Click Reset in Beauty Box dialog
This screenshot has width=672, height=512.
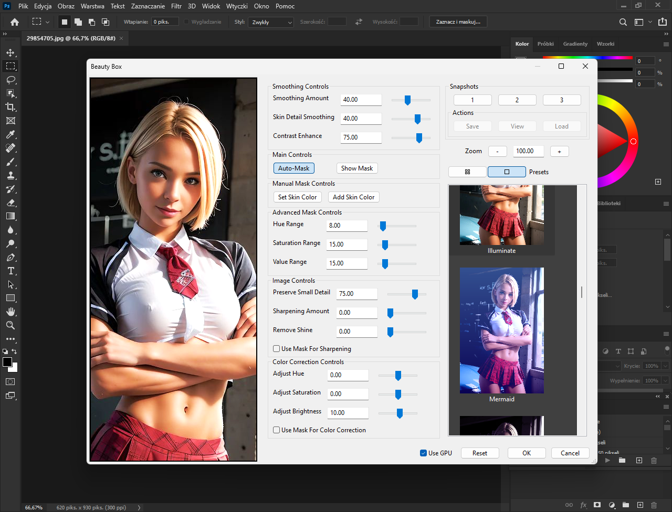pyautogui.click(x=480, y=453)
